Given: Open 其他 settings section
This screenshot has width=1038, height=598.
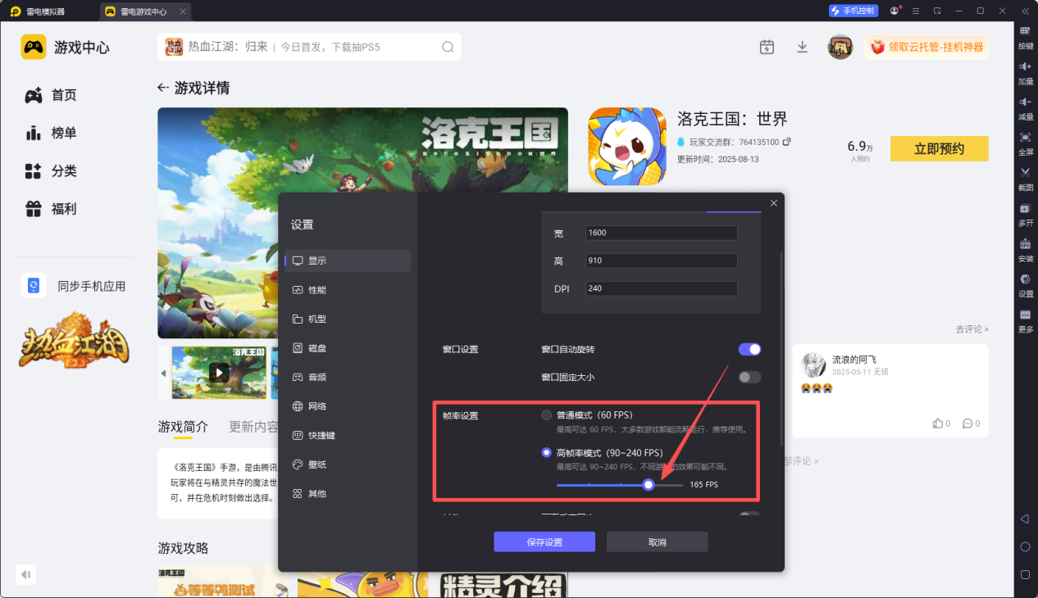Looking at the screenshot, I should (348, 494).
